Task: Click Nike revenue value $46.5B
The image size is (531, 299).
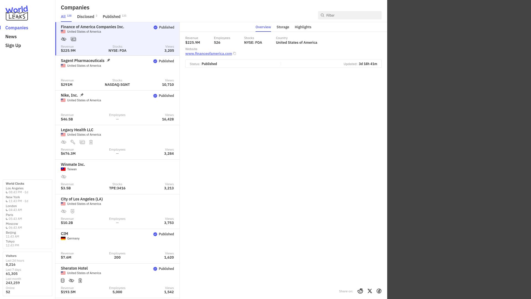Action: point(67,119)
